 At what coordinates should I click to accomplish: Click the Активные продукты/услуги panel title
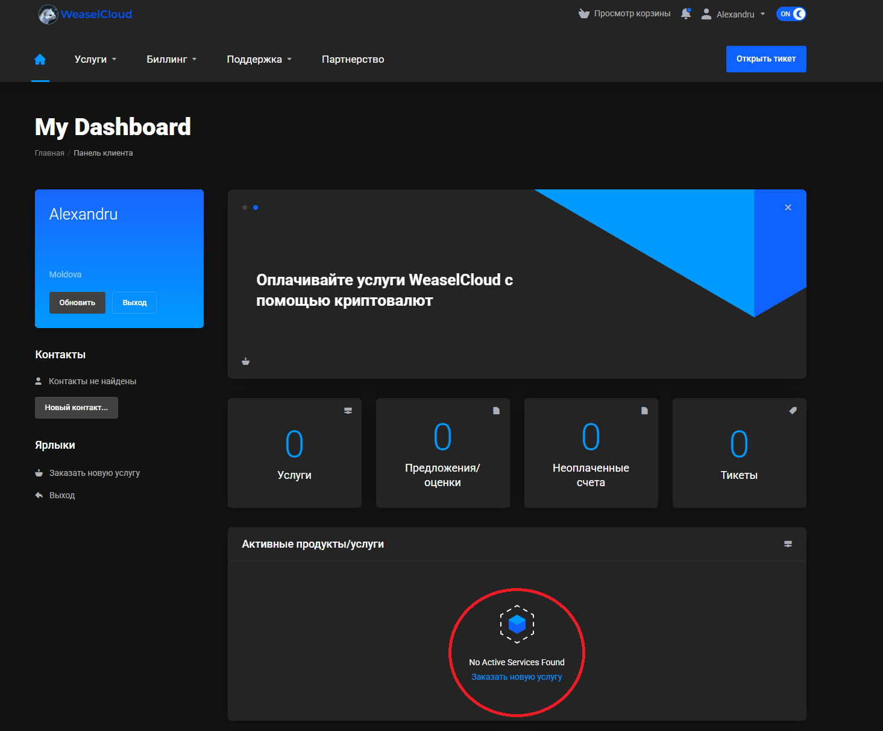click(313, 544)
